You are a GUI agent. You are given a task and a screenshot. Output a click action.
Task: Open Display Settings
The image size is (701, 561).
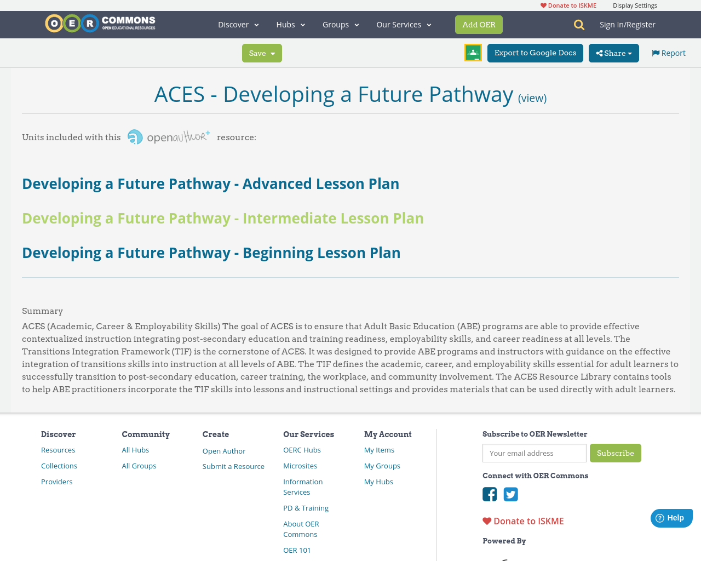635,4
